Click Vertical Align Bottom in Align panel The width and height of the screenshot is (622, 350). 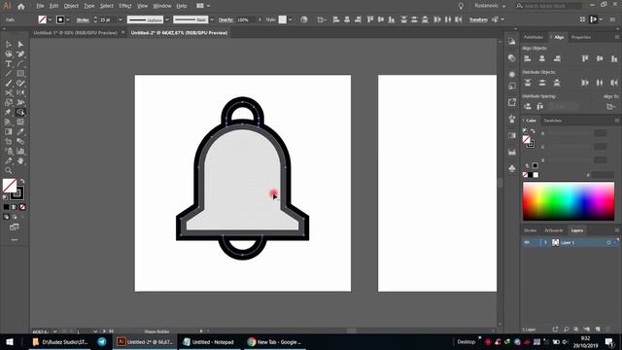coord(614,58)
